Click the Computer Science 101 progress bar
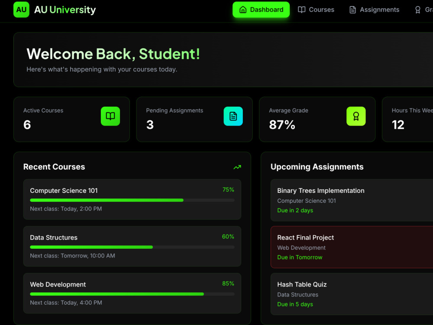The image size is (433, 325). (x=132, y=200)
